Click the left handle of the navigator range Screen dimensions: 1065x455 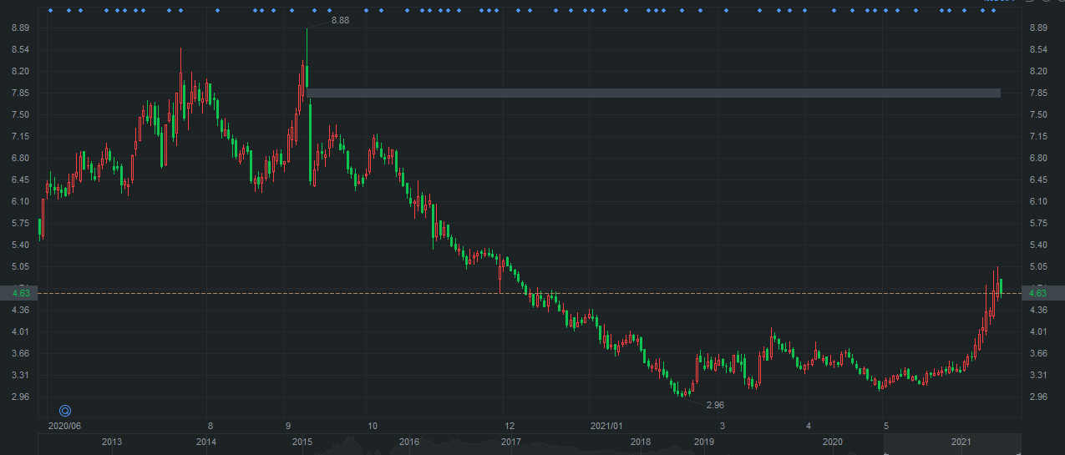[x=885, y=453]
